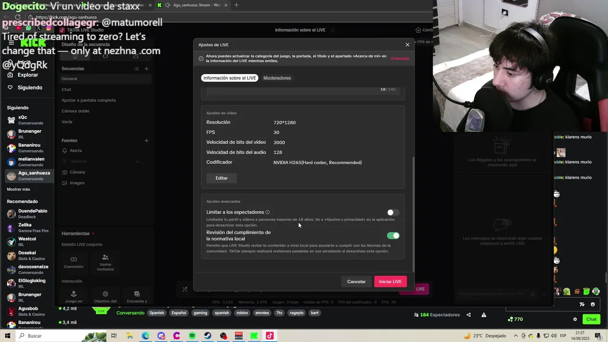Open File Explorer from the taskbar
The image size is (608, 342).
[130, 336]
